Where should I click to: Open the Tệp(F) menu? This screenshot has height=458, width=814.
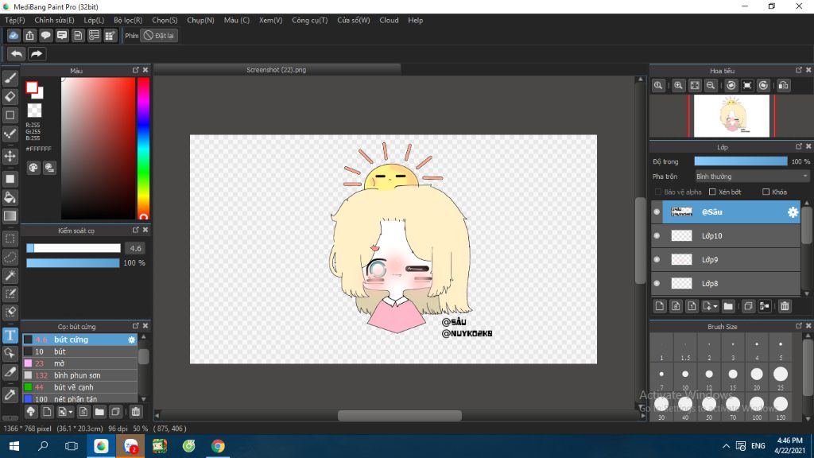(14, 20)
